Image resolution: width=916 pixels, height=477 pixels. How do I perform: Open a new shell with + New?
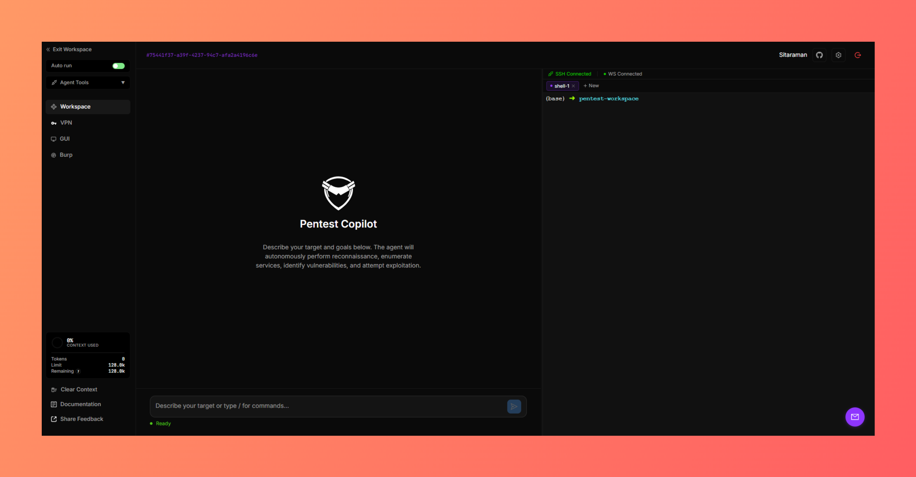591,86
